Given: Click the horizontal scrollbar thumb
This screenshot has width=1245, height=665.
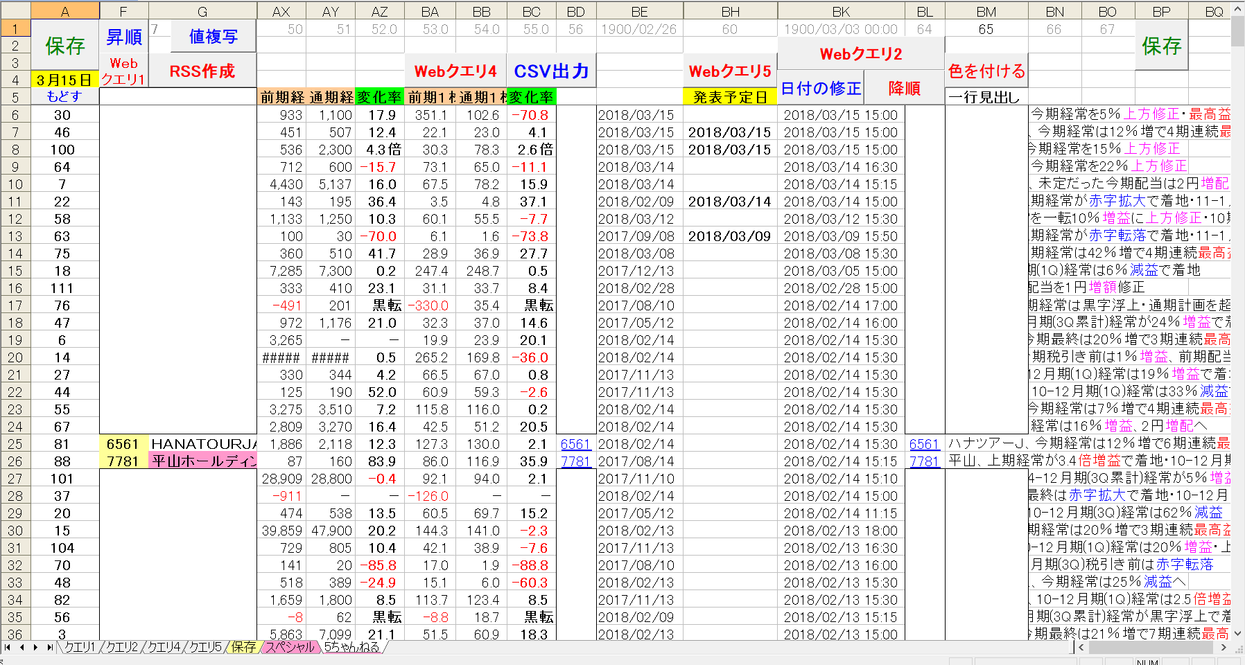Looking at the screenshot, I should [1152, 647].
